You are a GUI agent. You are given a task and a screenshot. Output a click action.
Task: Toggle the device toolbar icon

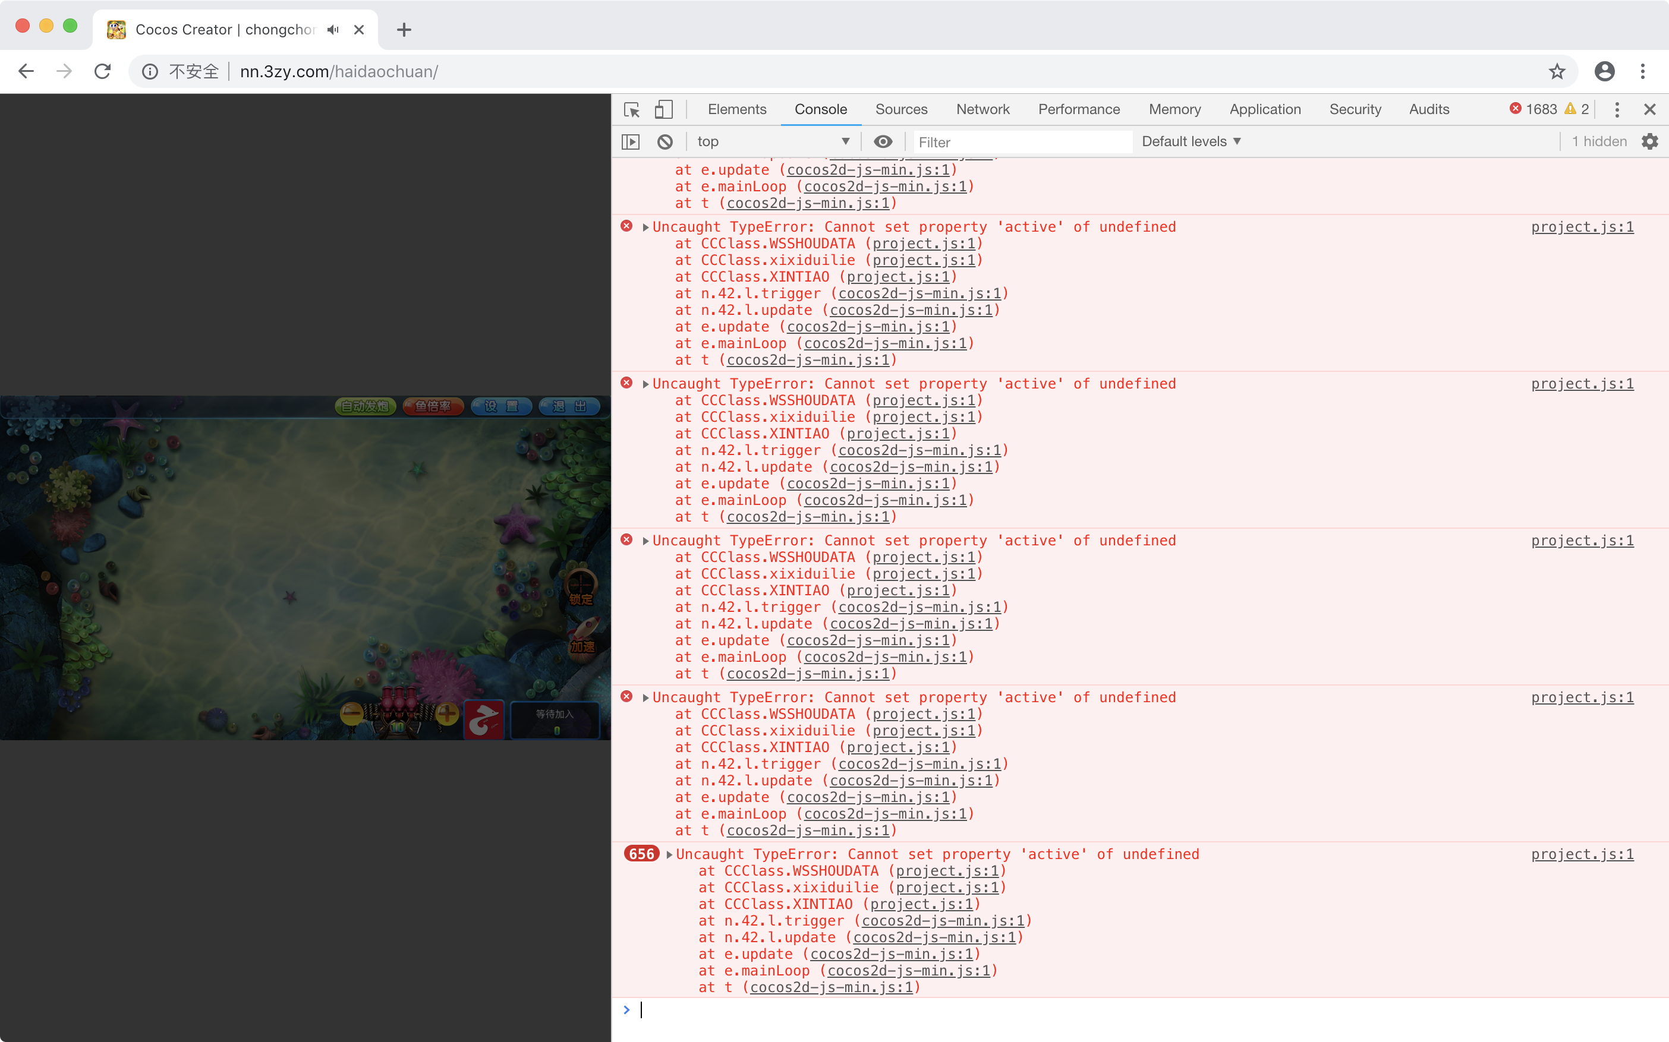pos(663,109)
